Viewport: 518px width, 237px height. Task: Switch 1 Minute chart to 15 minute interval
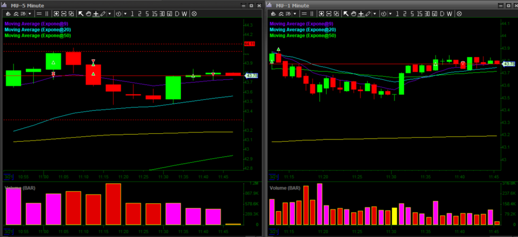tap(421, 13)
